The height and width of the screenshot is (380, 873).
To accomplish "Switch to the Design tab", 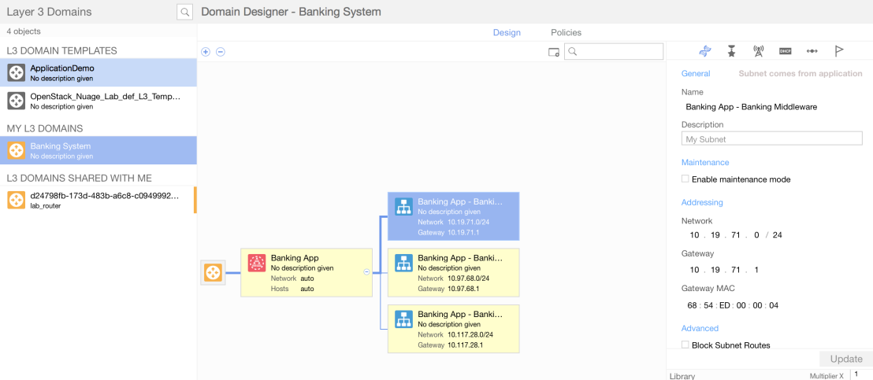I will click(507, 32).
